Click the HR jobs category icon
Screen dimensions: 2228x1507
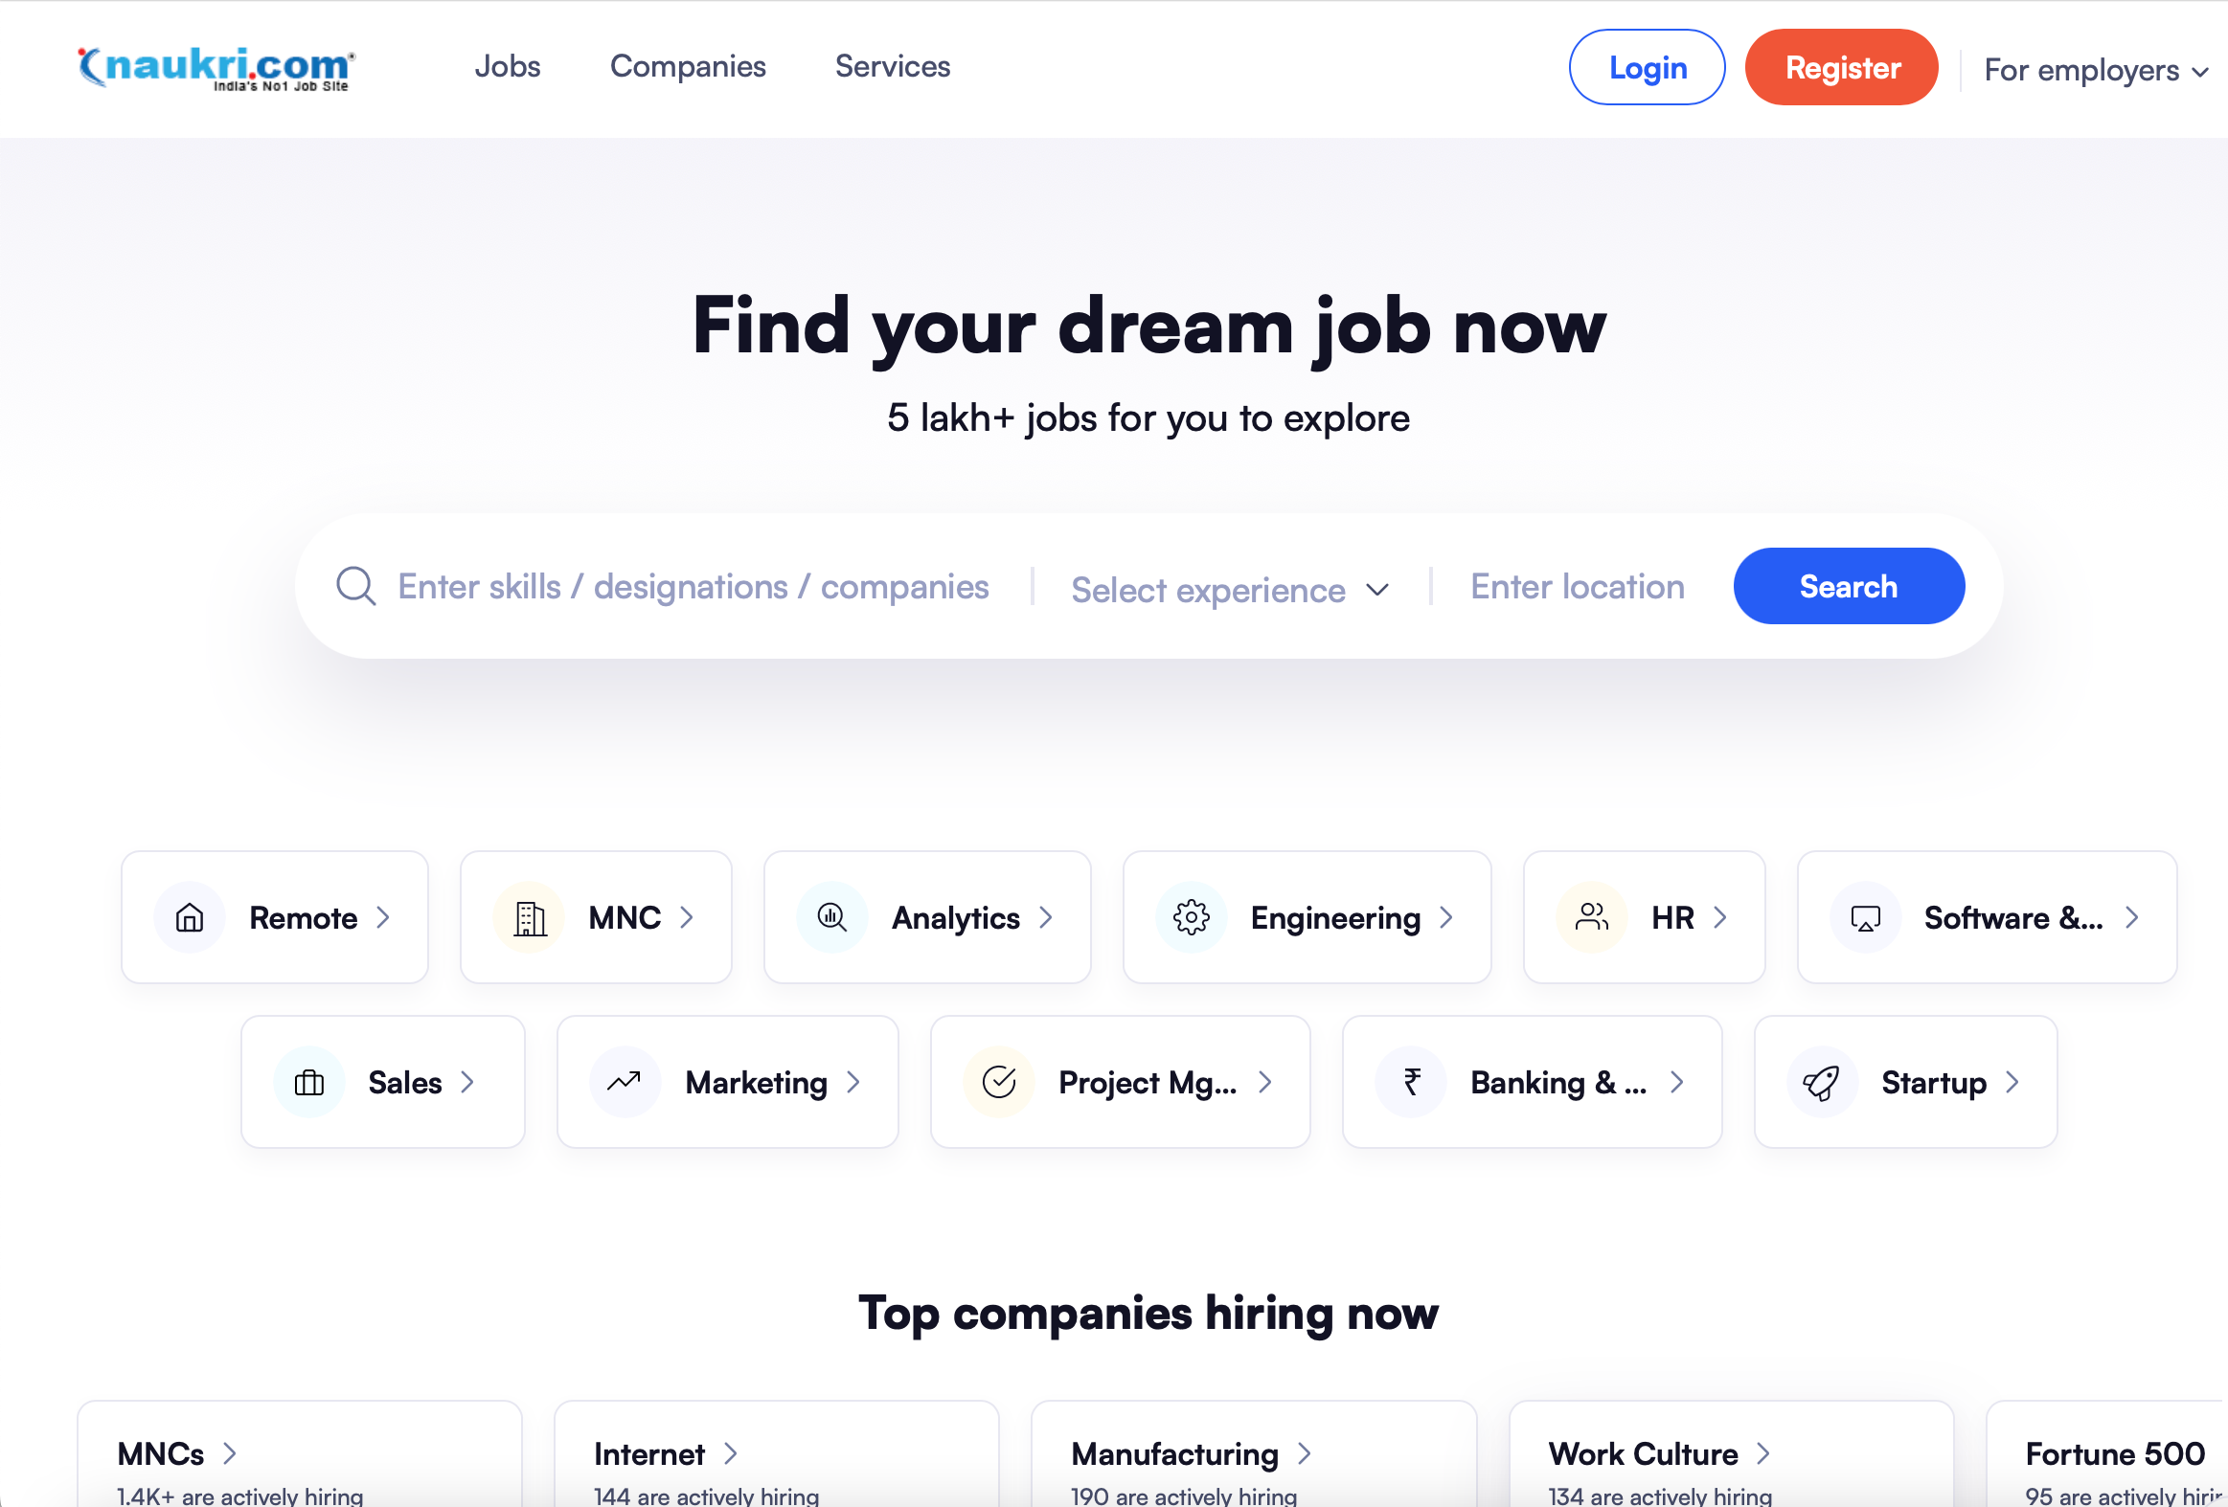click(x=1590, y=916)
